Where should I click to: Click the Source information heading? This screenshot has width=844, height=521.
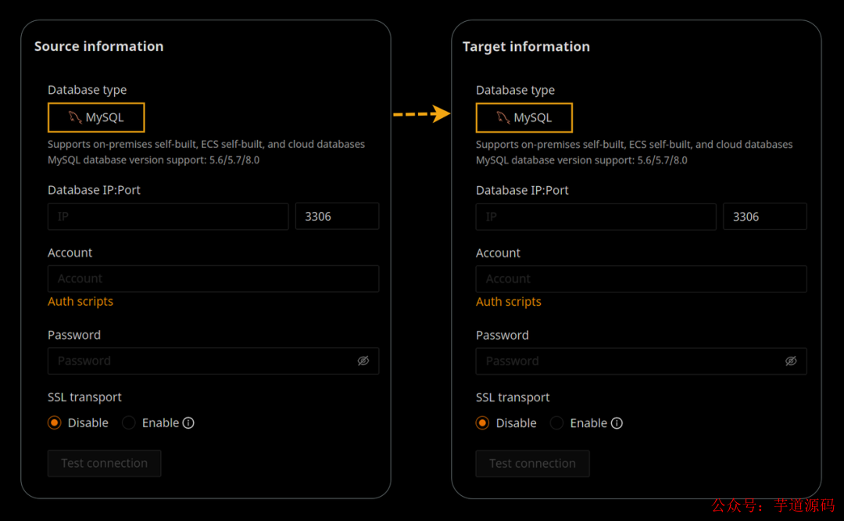coord(99,46)
